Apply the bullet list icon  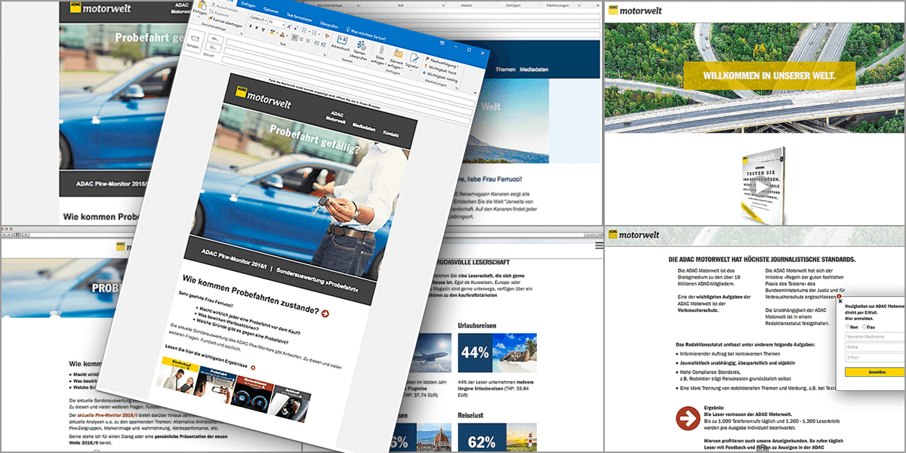[304, 29]
